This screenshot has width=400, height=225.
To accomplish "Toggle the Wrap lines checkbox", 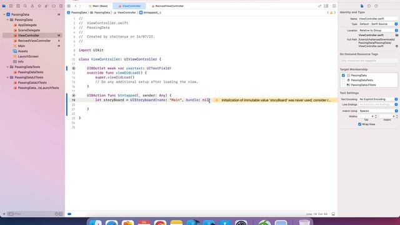I will [360, 124].
